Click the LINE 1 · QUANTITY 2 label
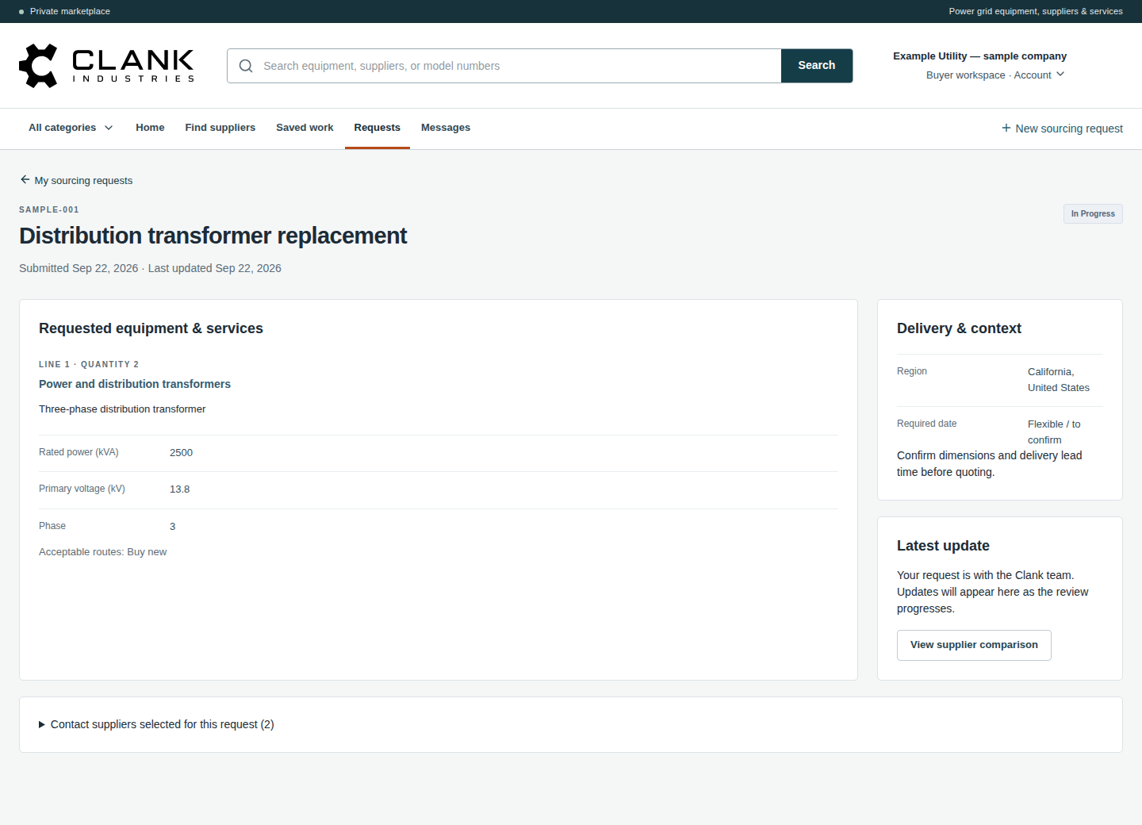Screen dimensions: 1142x825 pos(89,364)
